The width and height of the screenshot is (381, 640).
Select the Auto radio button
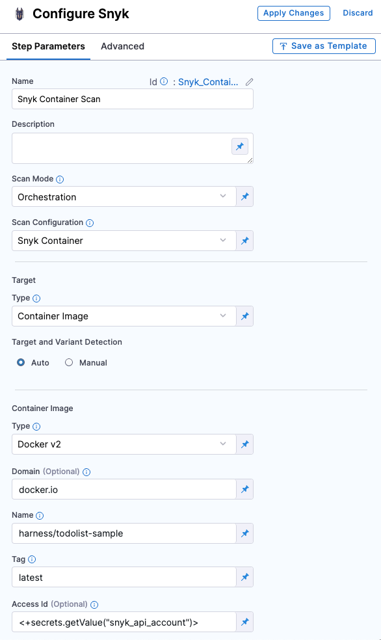21,362
